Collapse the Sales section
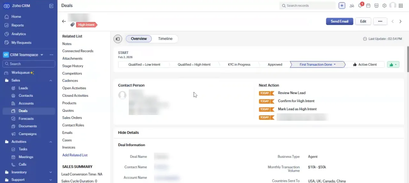This screenshot has width=409, height=183. pyautogui.click(x=50, y=80)
